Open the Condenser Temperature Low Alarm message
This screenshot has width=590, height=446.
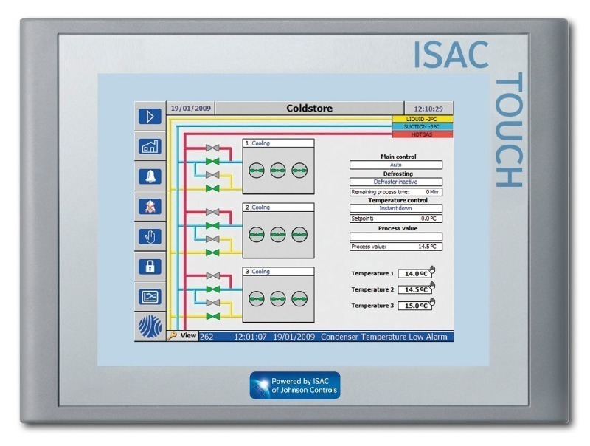tap(383, 337)
